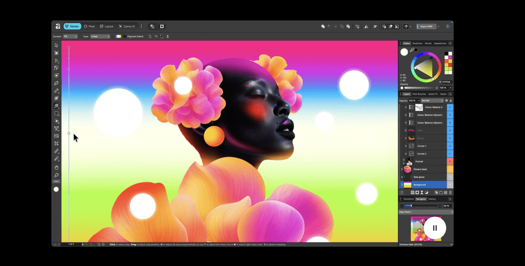Click the fill colour circle in Colour panel
The image size is (525, 266).
point(404,52)
